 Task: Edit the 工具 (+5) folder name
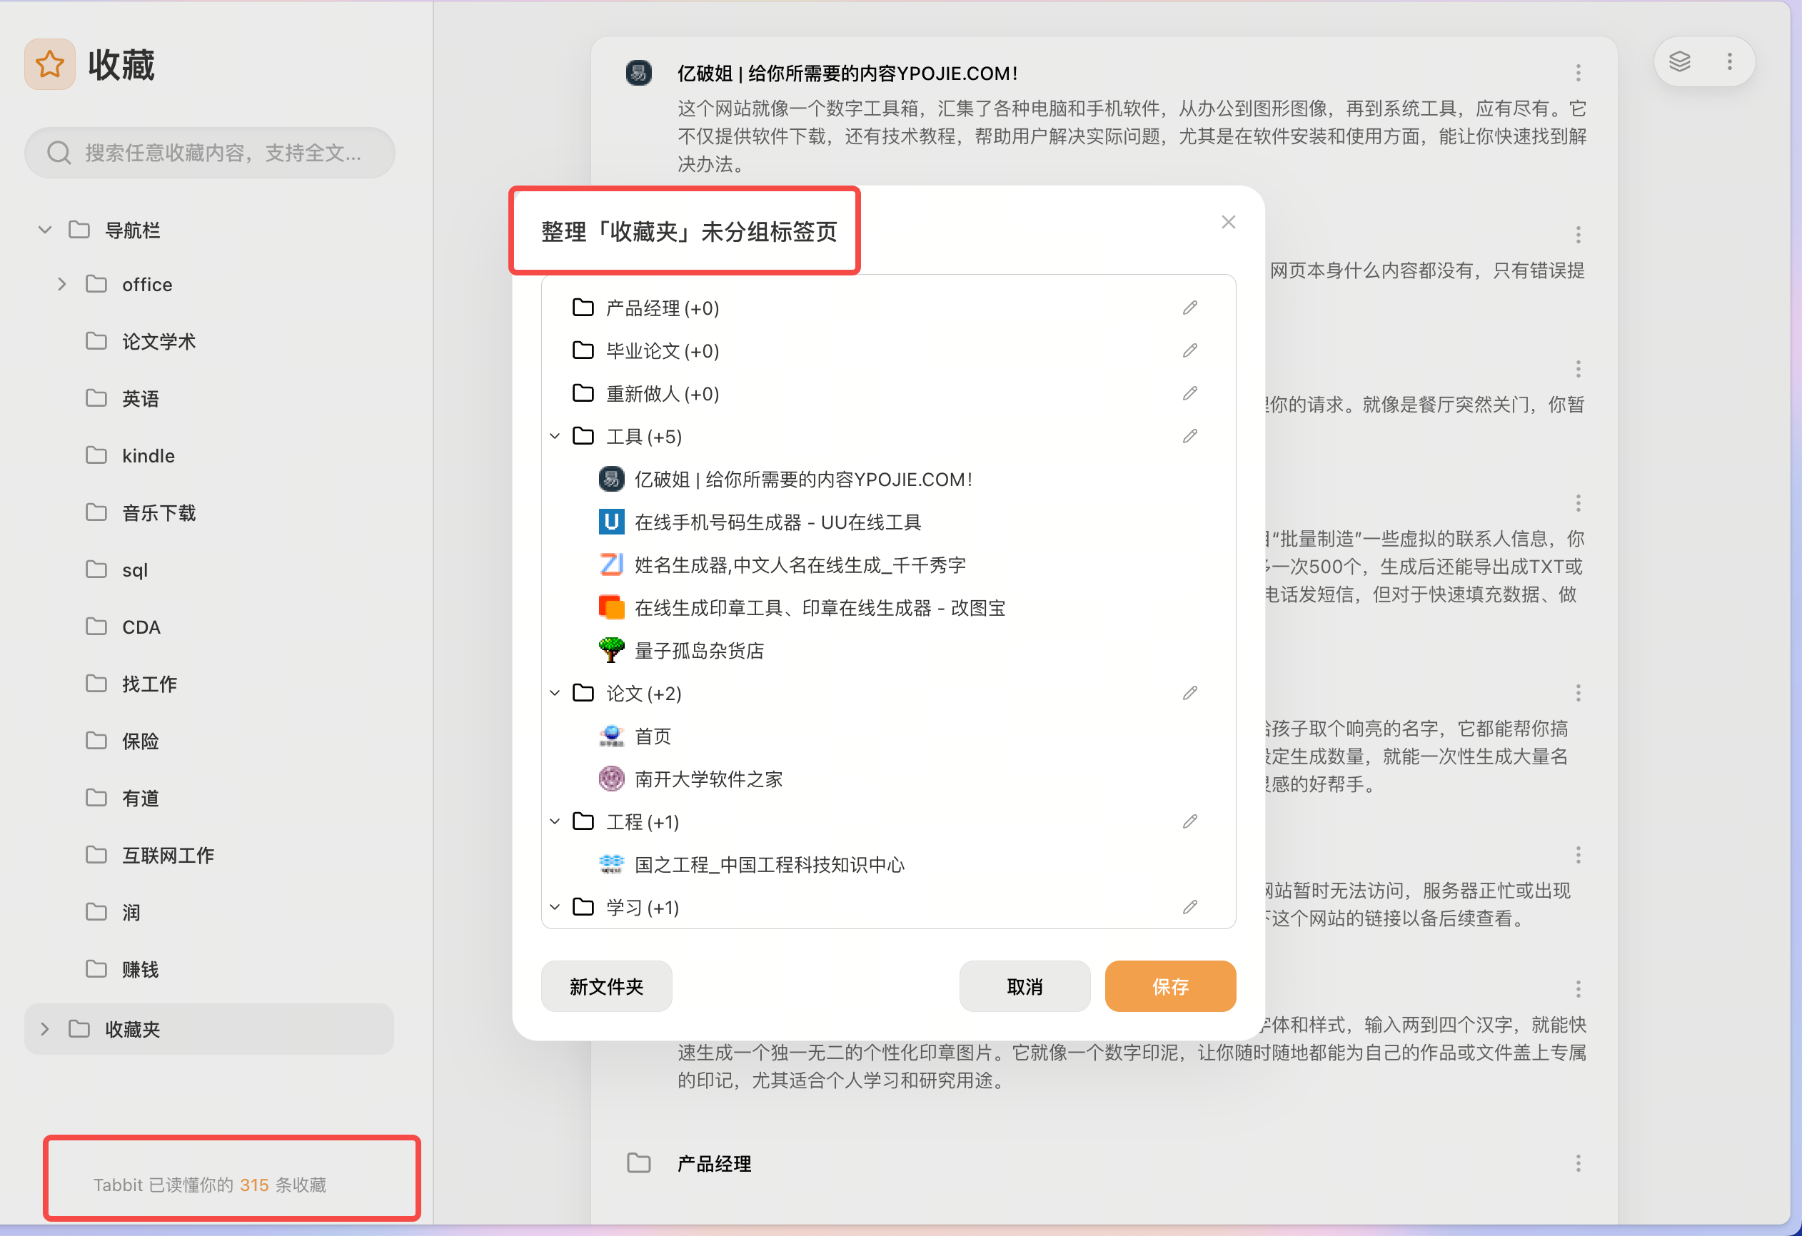1190,436
